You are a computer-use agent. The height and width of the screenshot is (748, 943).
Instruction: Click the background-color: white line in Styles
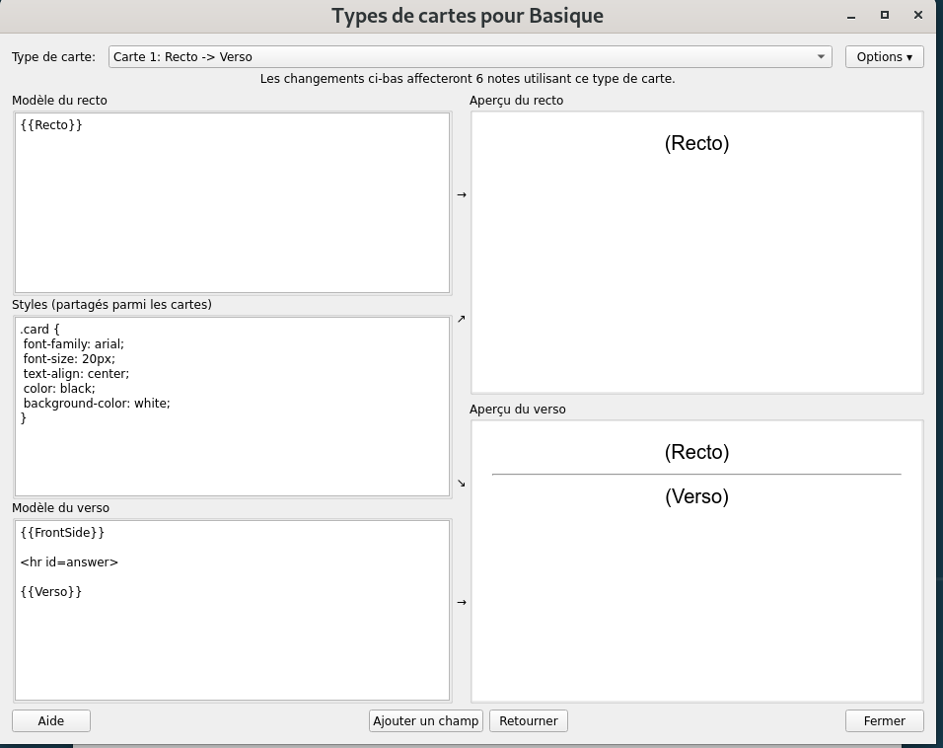97,404
